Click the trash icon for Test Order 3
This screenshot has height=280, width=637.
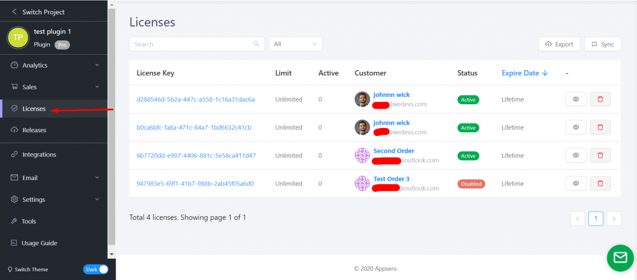tap(600, 184)
